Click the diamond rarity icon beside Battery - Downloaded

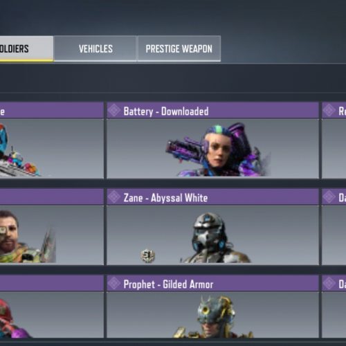point(114,111)
